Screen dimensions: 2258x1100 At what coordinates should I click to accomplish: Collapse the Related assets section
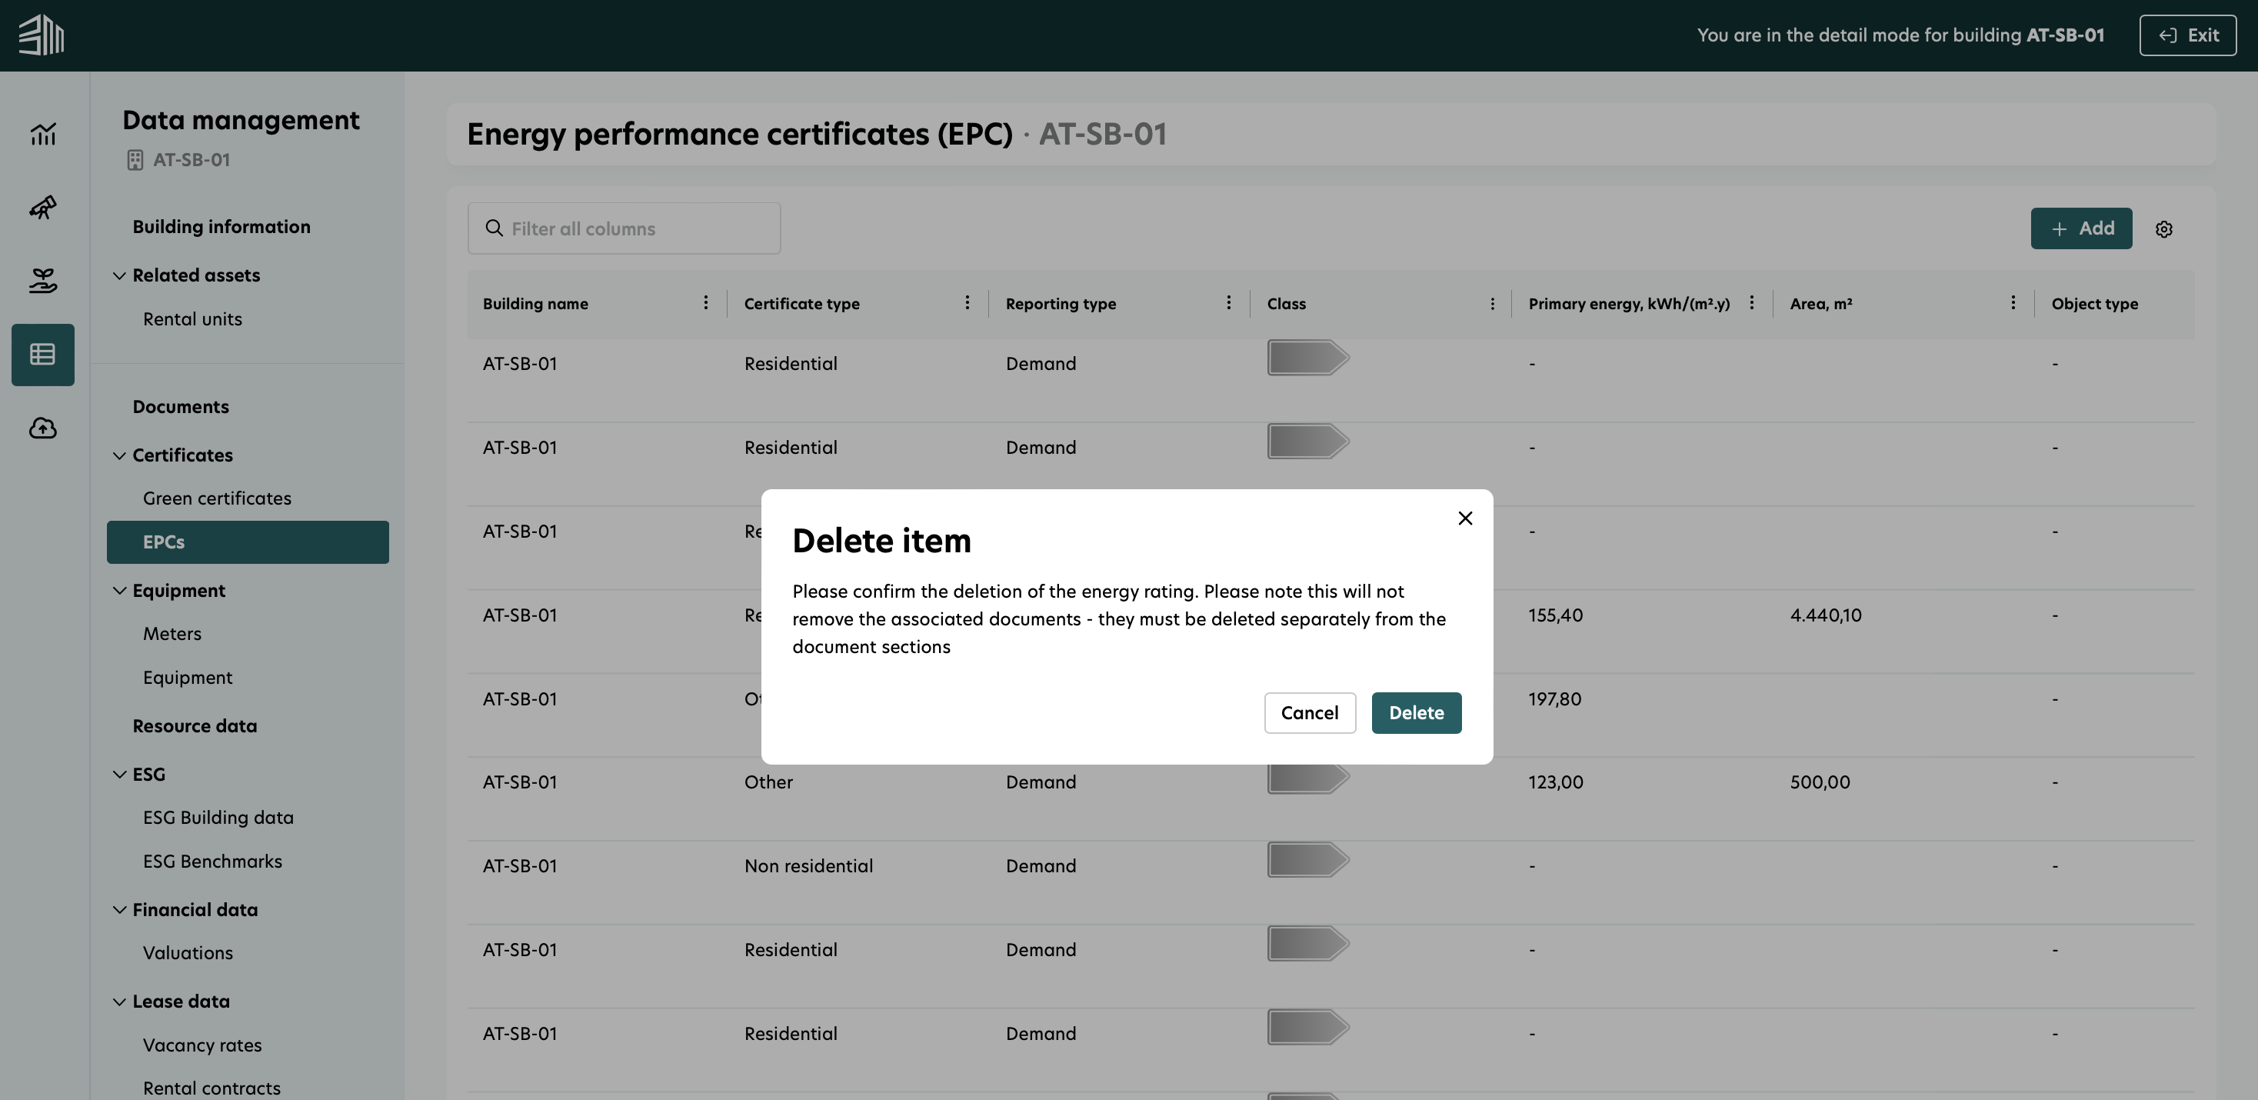120,275
